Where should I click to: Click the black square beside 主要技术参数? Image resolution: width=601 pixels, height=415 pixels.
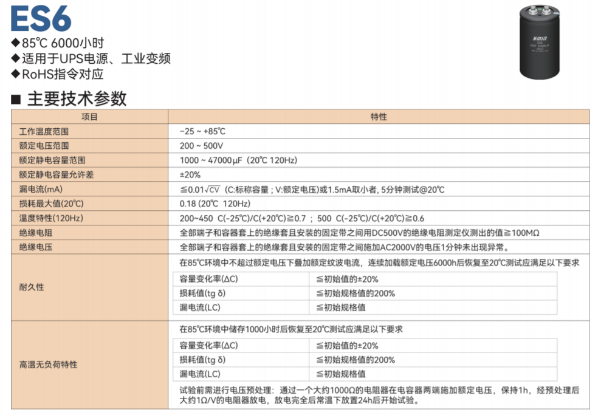coord(16,98)
